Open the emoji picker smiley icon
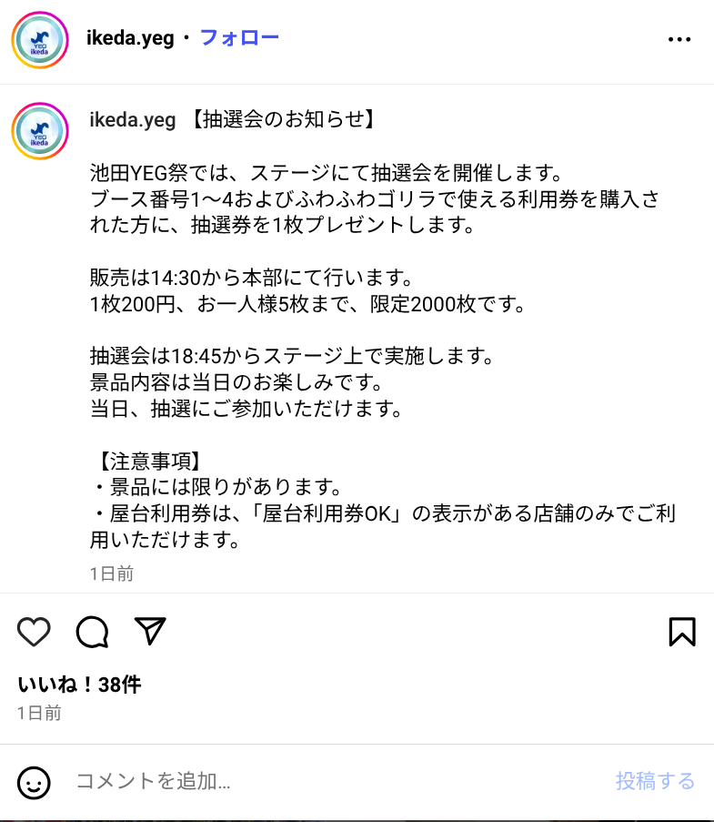The height and width of the screenshot is (822, 714). [34, 783]
